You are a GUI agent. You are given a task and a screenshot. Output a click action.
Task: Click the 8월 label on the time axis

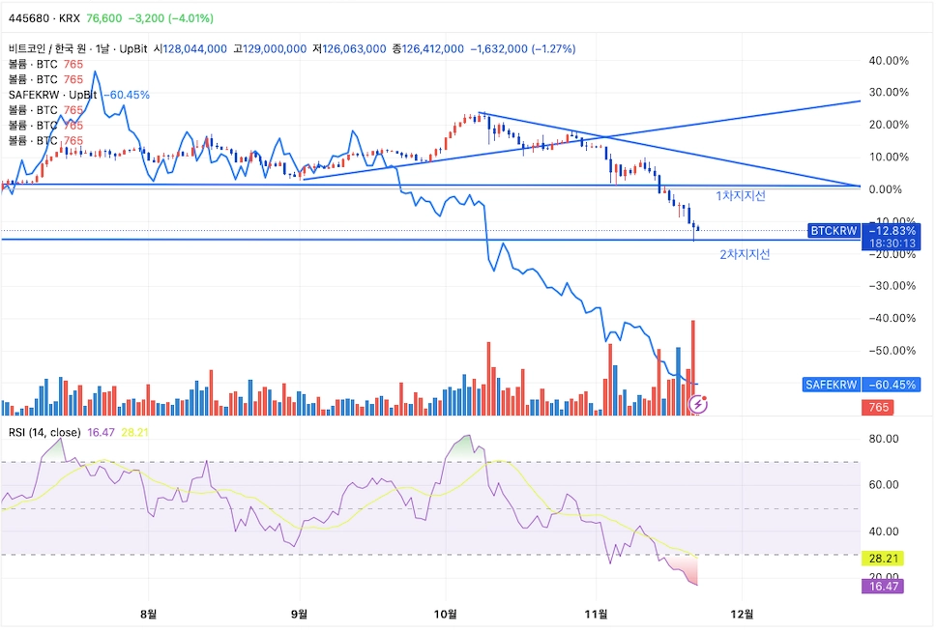tap(149, 614)
